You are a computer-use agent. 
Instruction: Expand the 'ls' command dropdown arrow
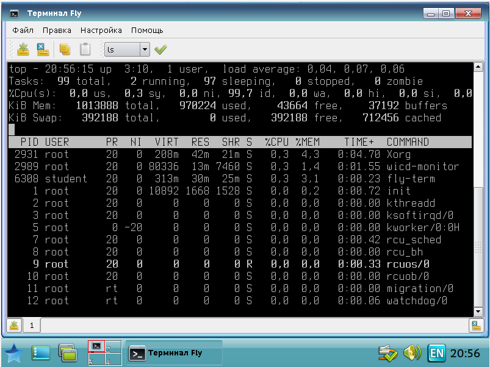pos(145,49)
